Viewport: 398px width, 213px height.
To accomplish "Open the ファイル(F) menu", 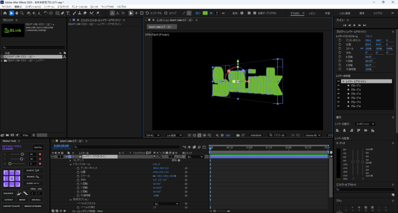I will 6,7.
